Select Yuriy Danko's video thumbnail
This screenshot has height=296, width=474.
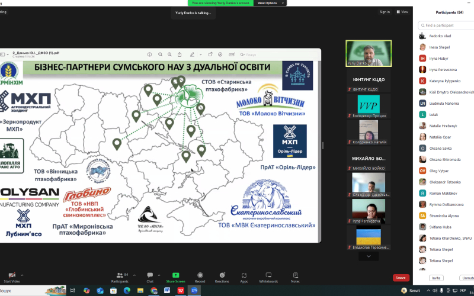[369, 53]
